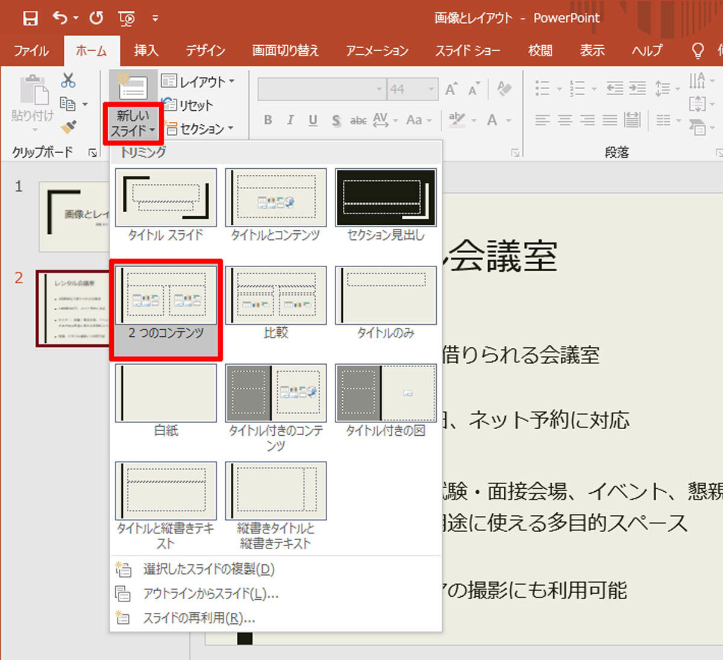Open the ファイル tab
The width and height of the screenshot is (723, 660).
point(31,51)
